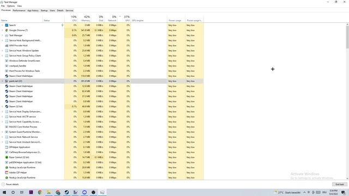Switch to the App history tab
The image size is (349, 196).
[33, 10]
